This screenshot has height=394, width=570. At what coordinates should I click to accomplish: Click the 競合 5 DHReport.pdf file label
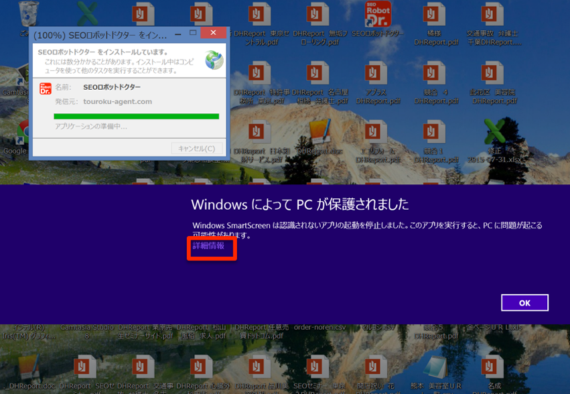(435, 332)
